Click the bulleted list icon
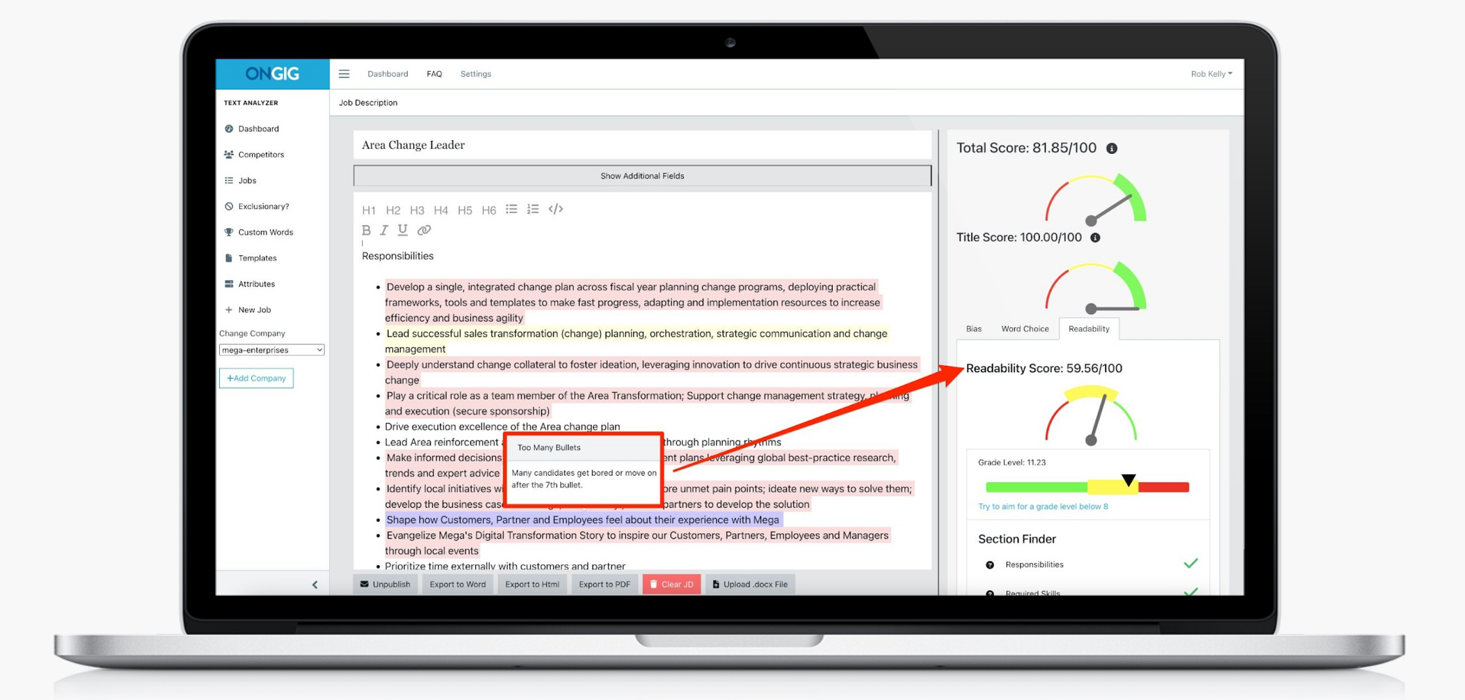Viewport: 1465px width, 700px height. pyautogui.click(x=513, y=209)
